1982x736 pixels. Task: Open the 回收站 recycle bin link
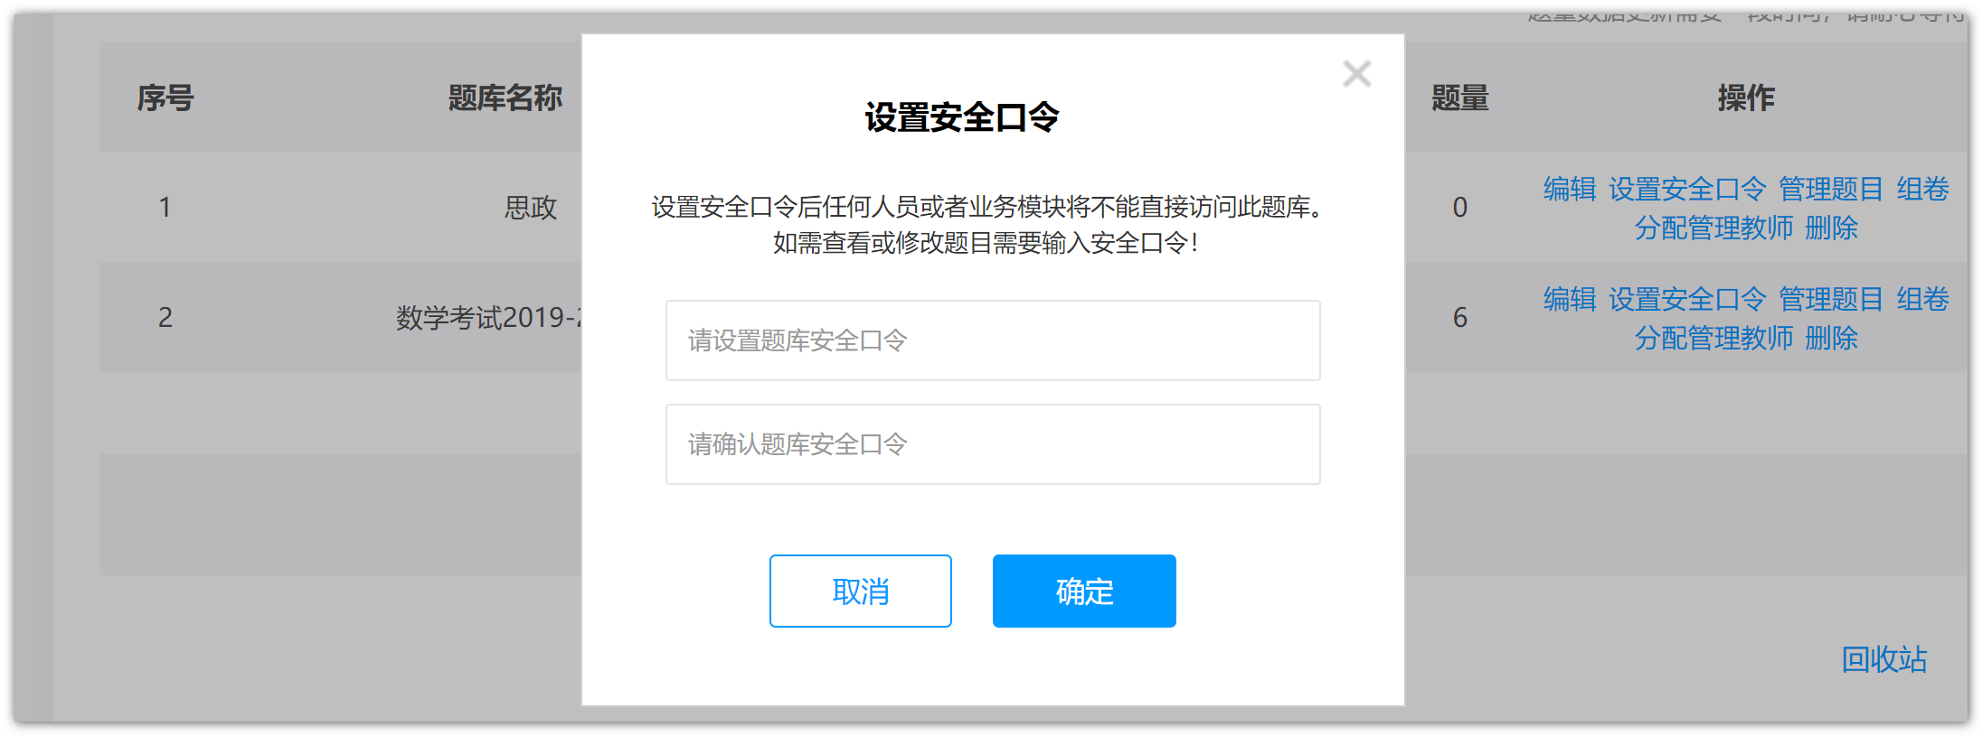coord(1883,660)
